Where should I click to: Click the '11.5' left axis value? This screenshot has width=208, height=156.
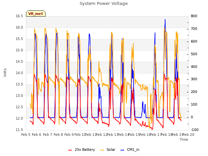[x=19, y=130]
